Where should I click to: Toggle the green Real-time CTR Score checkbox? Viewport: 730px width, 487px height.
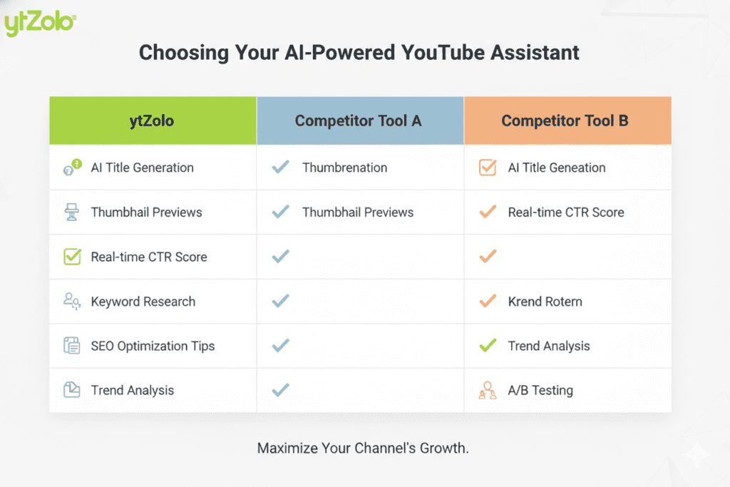pyautogui.click(x=72, y=257)
